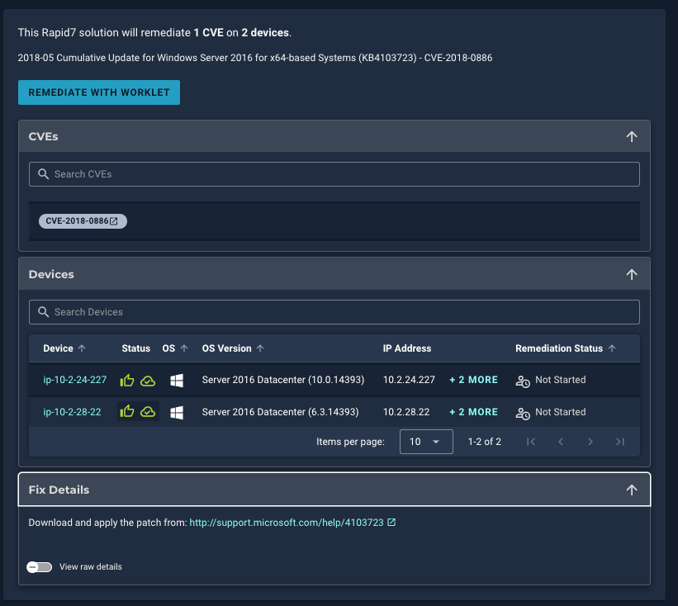Click thumbs-up status icon for ip-10-2-24-227
This screenshot has width=678, height=606.
pos(127,381)
